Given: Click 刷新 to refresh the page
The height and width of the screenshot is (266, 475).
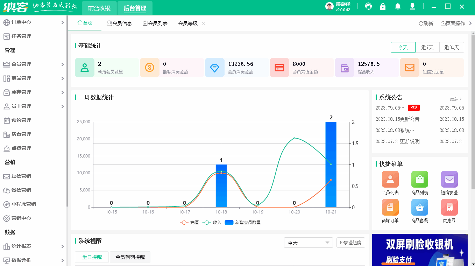Looking at the screenshot, I should pos(426,23).
